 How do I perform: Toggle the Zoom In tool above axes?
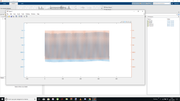point(127,22)
